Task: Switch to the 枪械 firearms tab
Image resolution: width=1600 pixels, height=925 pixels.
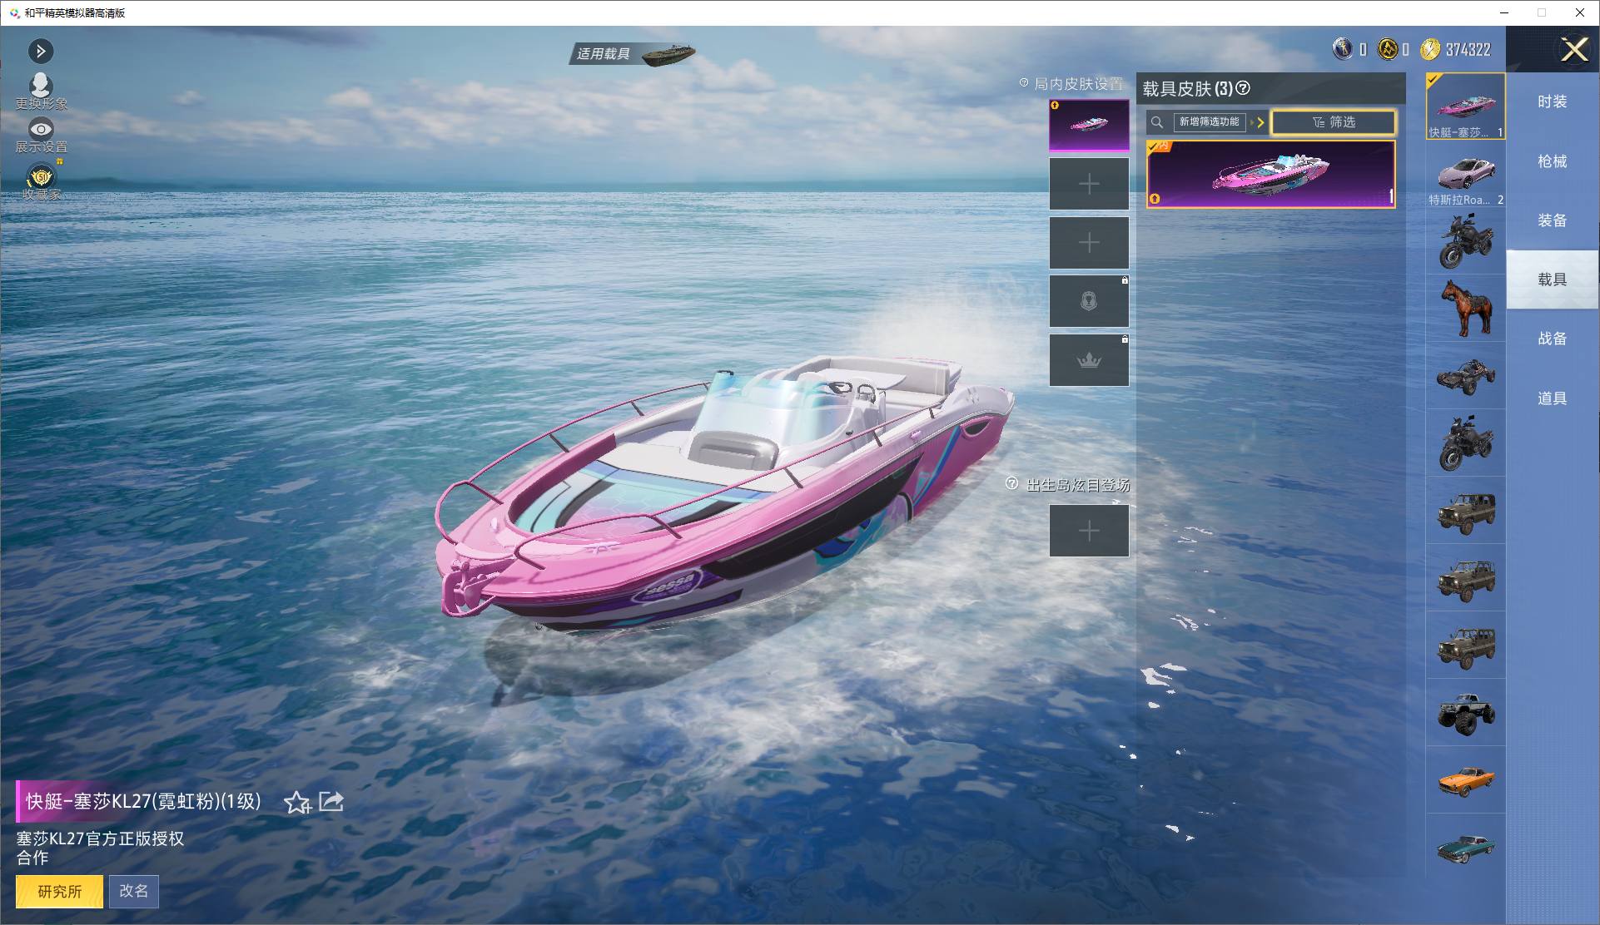Action: pyautogui.click(x=1552, y=161)
